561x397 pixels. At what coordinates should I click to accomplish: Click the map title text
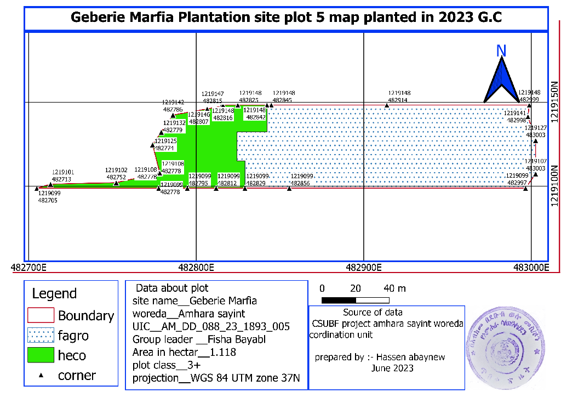(x=287, y=18)
